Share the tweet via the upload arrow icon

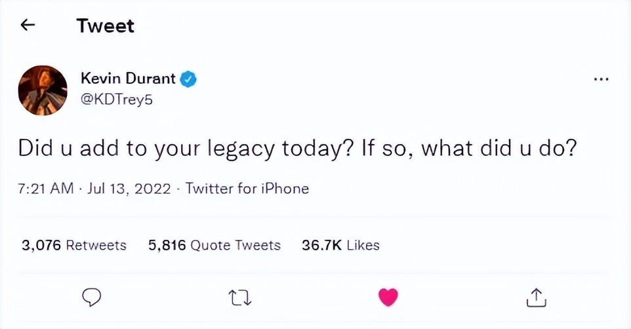click(537, 298)
